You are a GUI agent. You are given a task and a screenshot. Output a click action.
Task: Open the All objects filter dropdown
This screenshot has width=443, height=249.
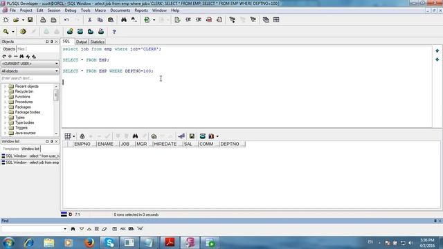click(30, 71)
